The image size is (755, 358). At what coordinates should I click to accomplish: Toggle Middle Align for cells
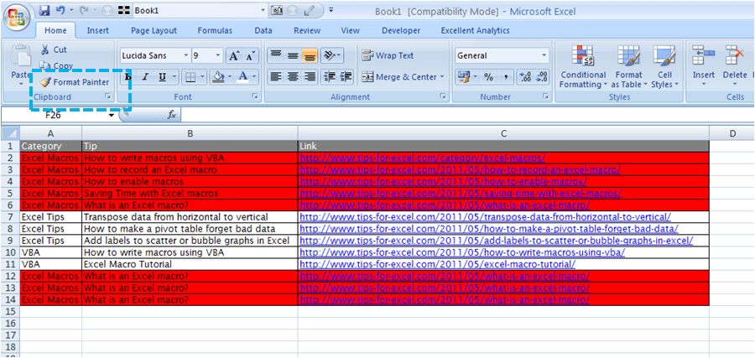pos(293,56)
